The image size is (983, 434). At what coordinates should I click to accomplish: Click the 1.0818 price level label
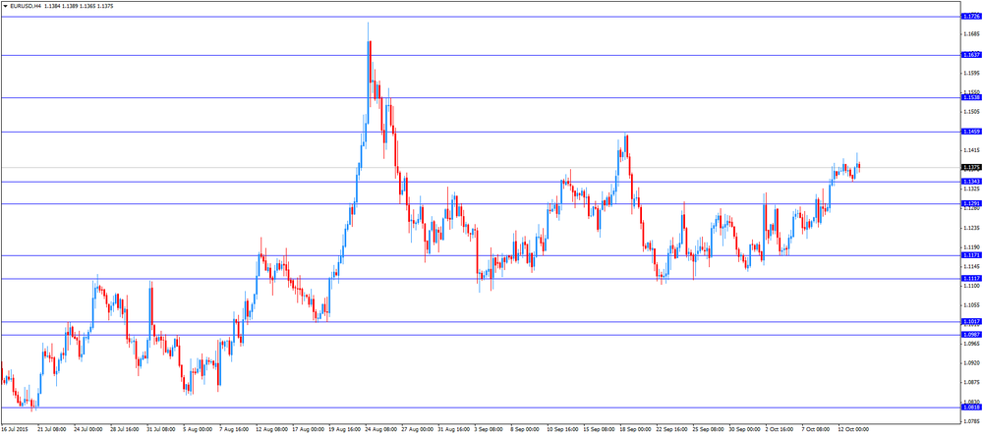(970, 407)
